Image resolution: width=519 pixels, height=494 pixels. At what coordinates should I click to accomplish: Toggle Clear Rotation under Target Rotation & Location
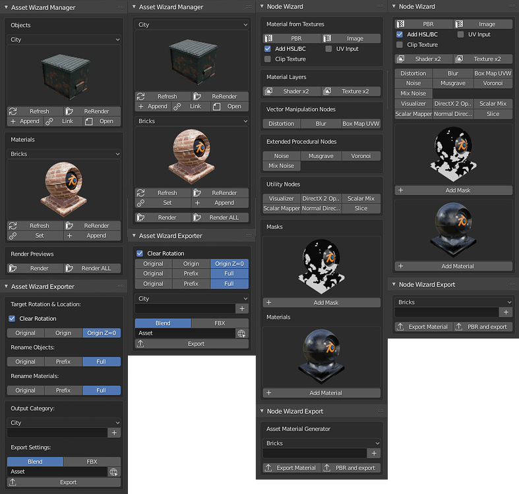(12, 318)
